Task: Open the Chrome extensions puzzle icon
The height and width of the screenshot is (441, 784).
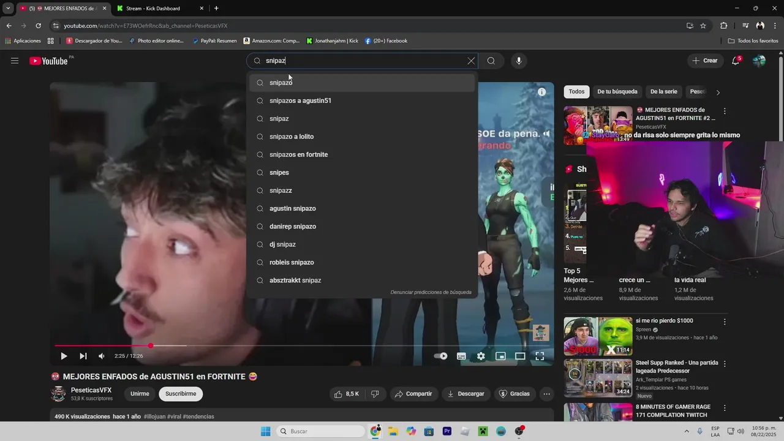Action: [x=723, y=26]
